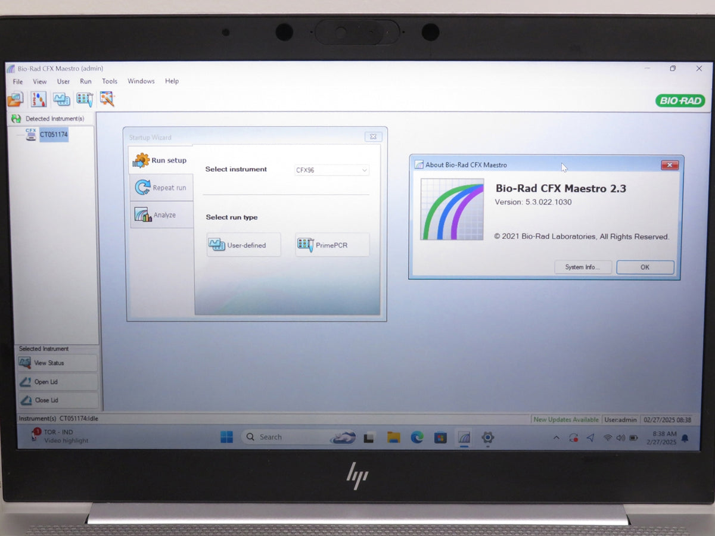Choose the User-defined run type button
The height and width of the screenshot is (536, 715).
pos(244,245)
